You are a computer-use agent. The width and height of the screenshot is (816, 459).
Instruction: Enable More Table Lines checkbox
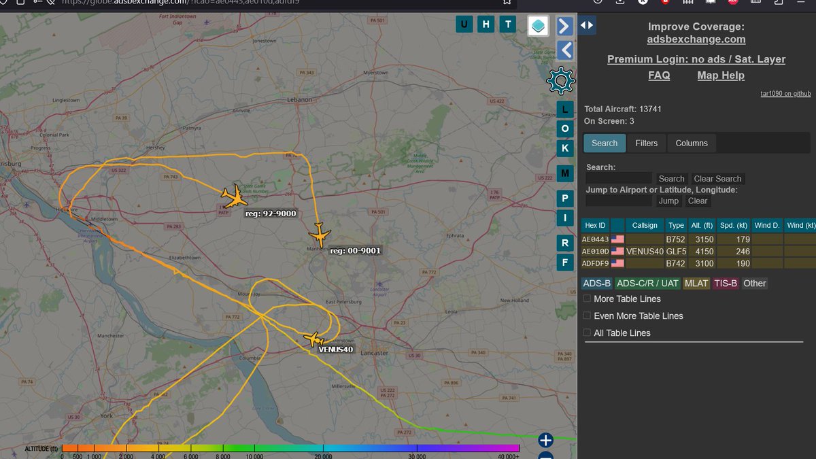point(588,299)
